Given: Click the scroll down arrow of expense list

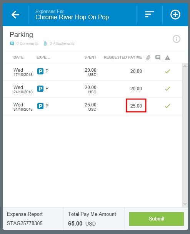Looking at the screenshot, I should pyautogui.click(x=185, y=204).
